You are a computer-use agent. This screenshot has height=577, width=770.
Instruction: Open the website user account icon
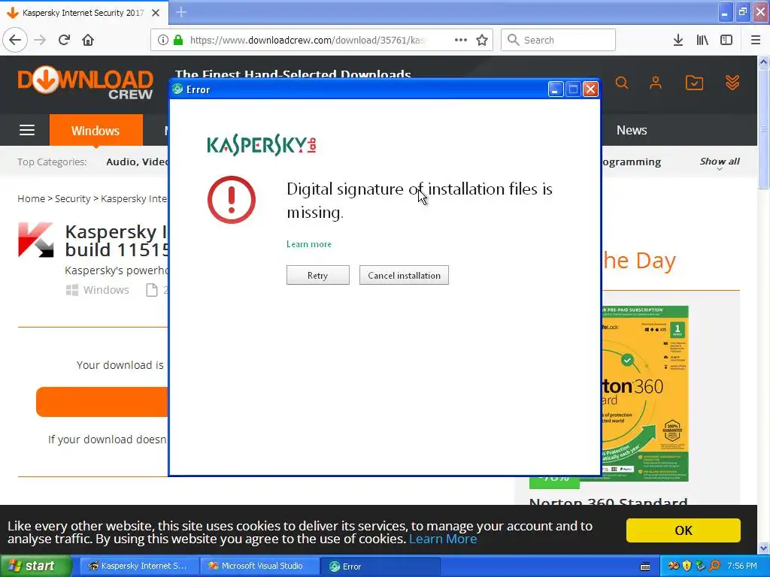[x=656, y=83]
